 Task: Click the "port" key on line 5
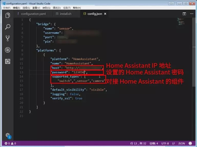(x=48, y=37)
